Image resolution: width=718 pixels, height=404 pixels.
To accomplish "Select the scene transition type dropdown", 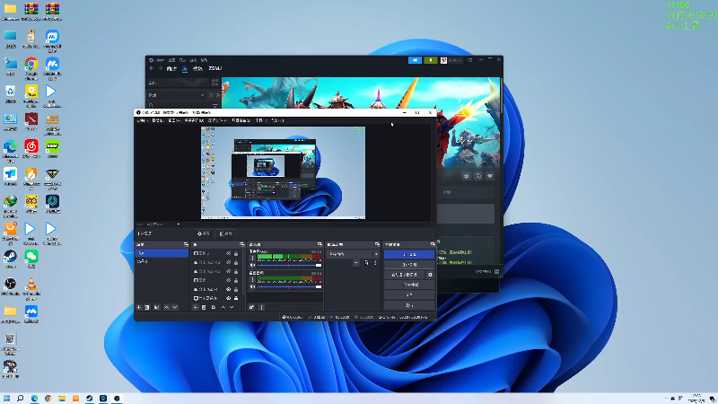I will coord(353,254).
